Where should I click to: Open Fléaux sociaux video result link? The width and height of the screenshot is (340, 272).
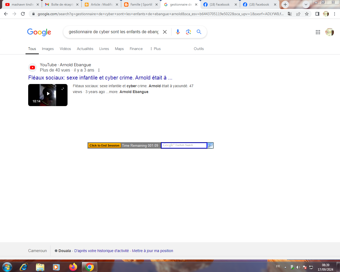click(100, 78)
